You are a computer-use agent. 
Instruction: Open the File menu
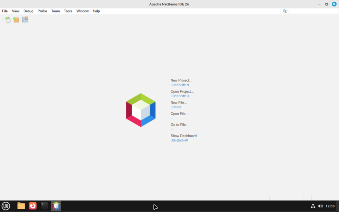click(x=5, y=11)
